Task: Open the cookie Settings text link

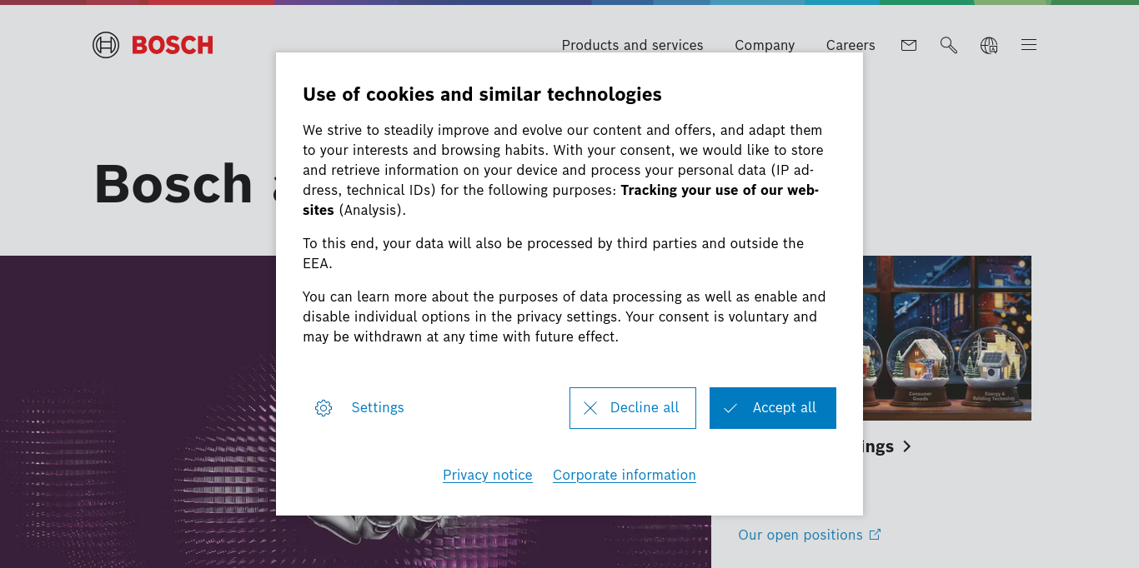Action: coord(378,408)
